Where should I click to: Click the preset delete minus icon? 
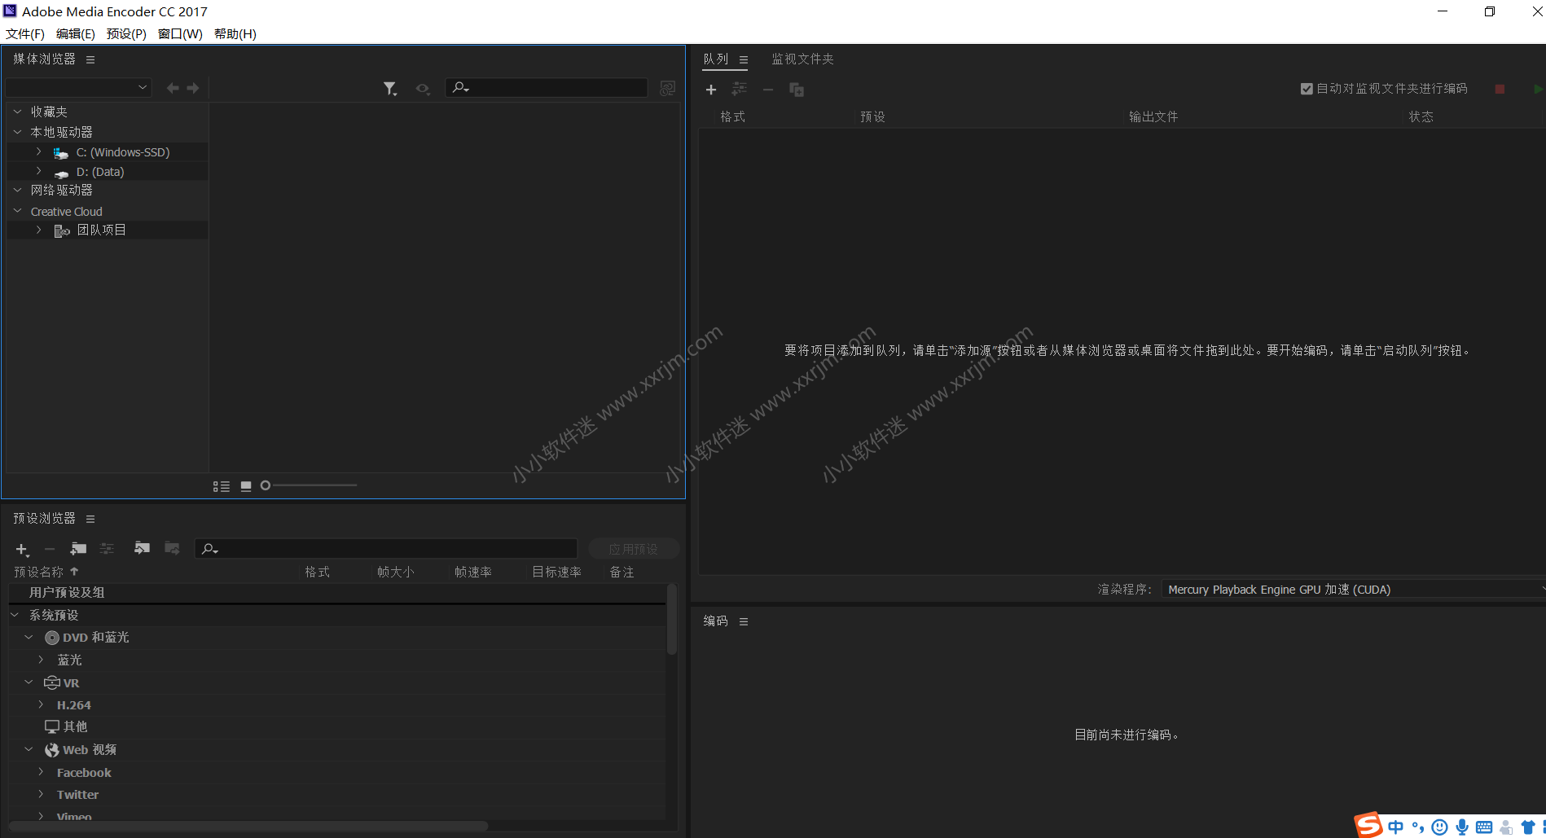50,549
